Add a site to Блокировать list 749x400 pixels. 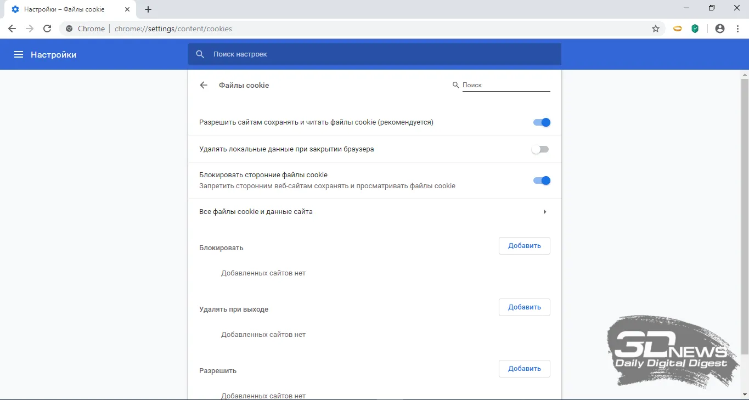click(524, 246)
